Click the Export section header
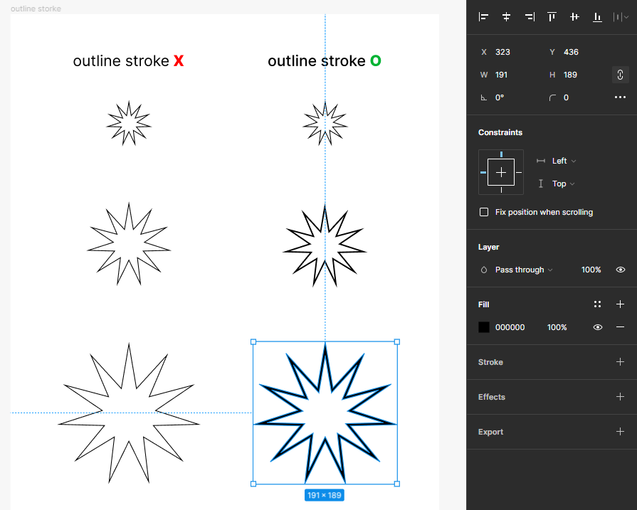This screenshot has width=637, height=510. pyautogui.click(x=490, y=432)
